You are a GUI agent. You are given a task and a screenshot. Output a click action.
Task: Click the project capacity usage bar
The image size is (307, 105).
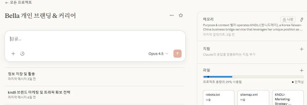click(253, 77)
